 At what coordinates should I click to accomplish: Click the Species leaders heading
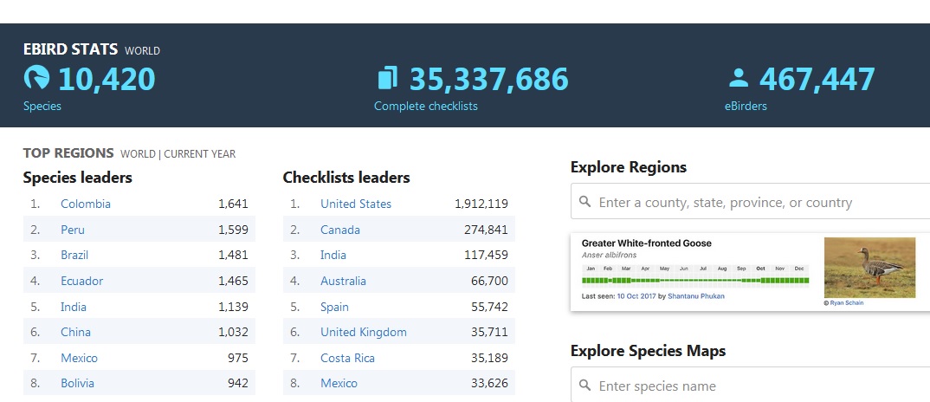[x=78, y=177]
